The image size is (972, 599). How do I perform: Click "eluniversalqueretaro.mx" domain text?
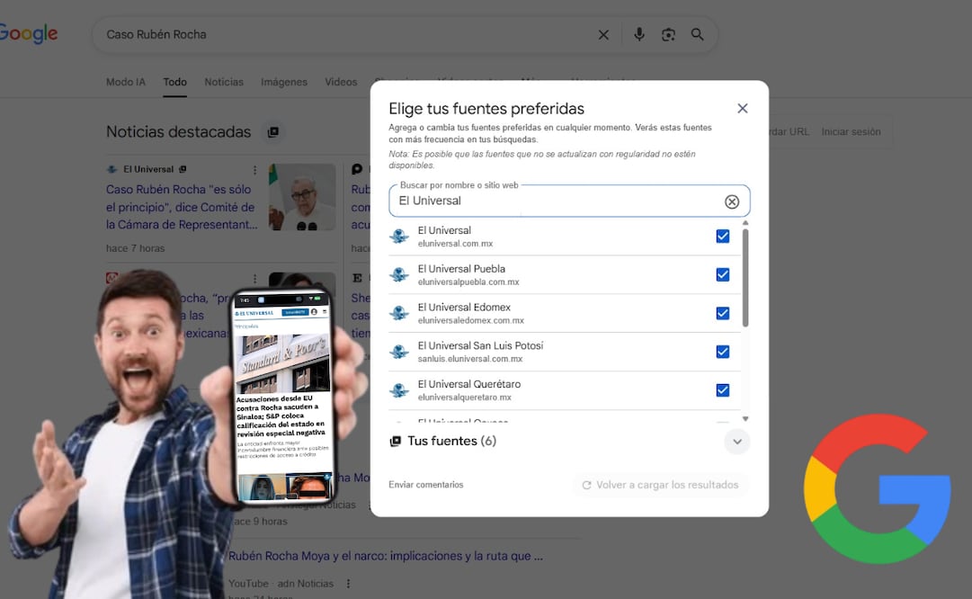[x=465, y=398]
